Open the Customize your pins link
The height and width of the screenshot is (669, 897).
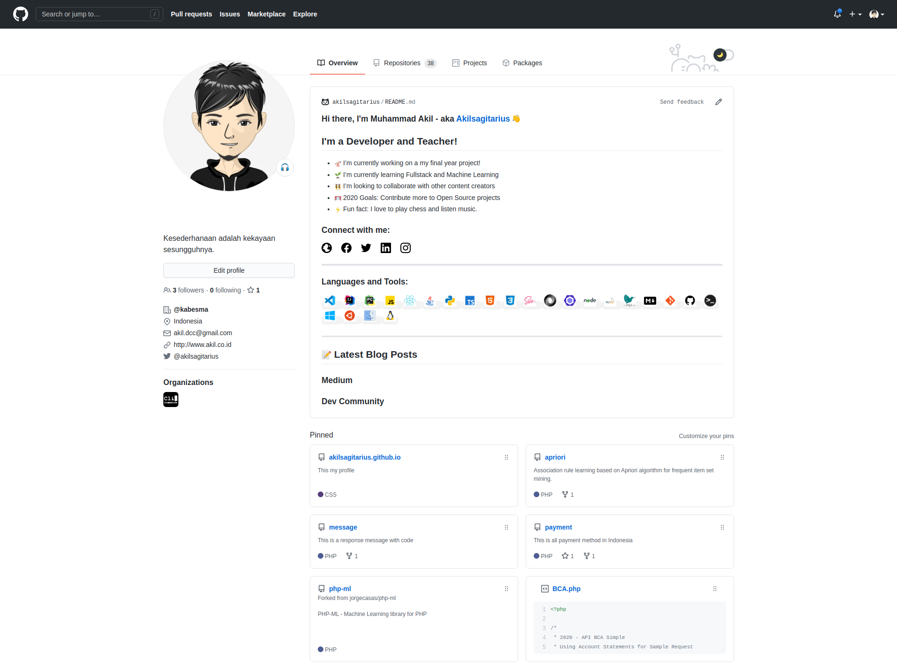click(706, 436)
